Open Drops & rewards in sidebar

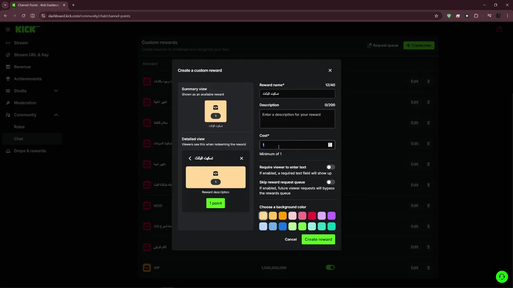click(x=30, y=151)
